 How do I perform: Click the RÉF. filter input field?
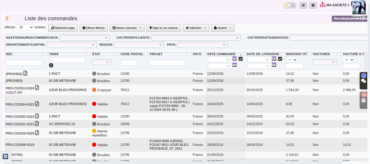pos(24,63)
